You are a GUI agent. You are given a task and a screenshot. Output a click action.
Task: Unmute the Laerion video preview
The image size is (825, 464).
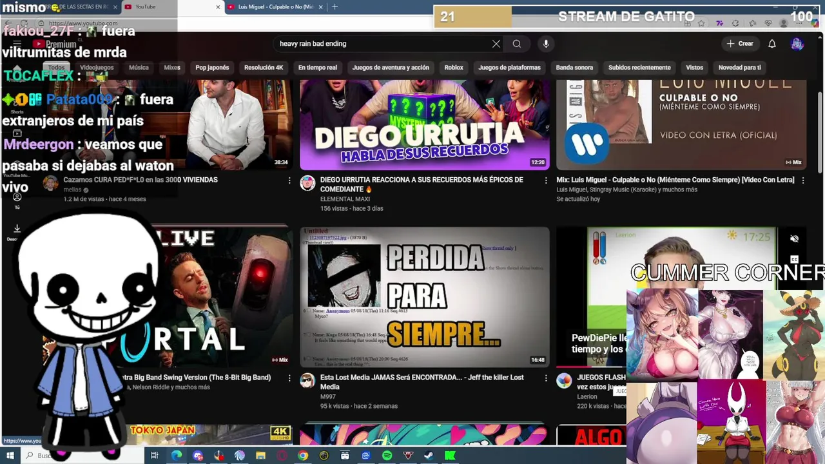point(794,238)
